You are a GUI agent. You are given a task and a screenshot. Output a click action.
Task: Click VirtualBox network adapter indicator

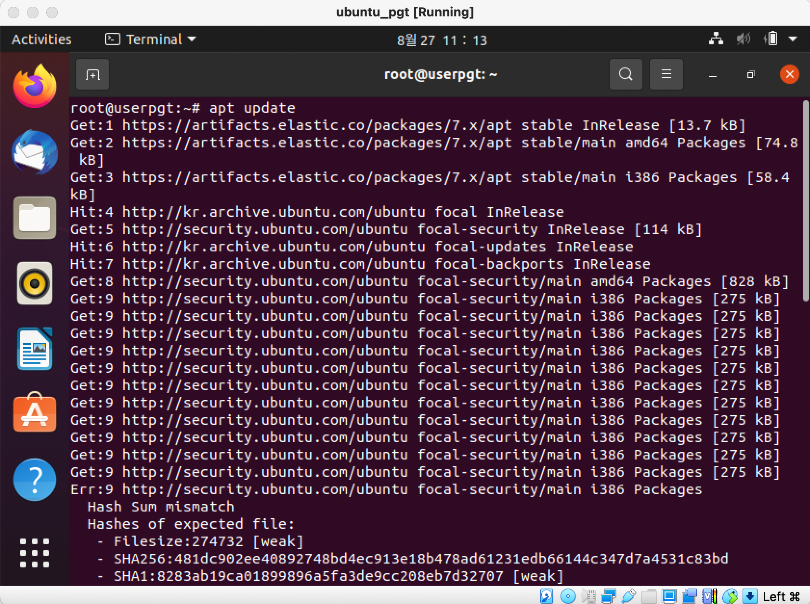tap(609, 596)
